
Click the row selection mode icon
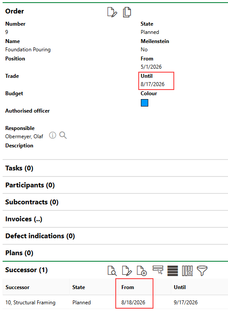point(158,270)
